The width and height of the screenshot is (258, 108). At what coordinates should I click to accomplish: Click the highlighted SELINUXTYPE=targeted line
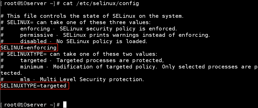pyautogui.click(x=34, y=85)
